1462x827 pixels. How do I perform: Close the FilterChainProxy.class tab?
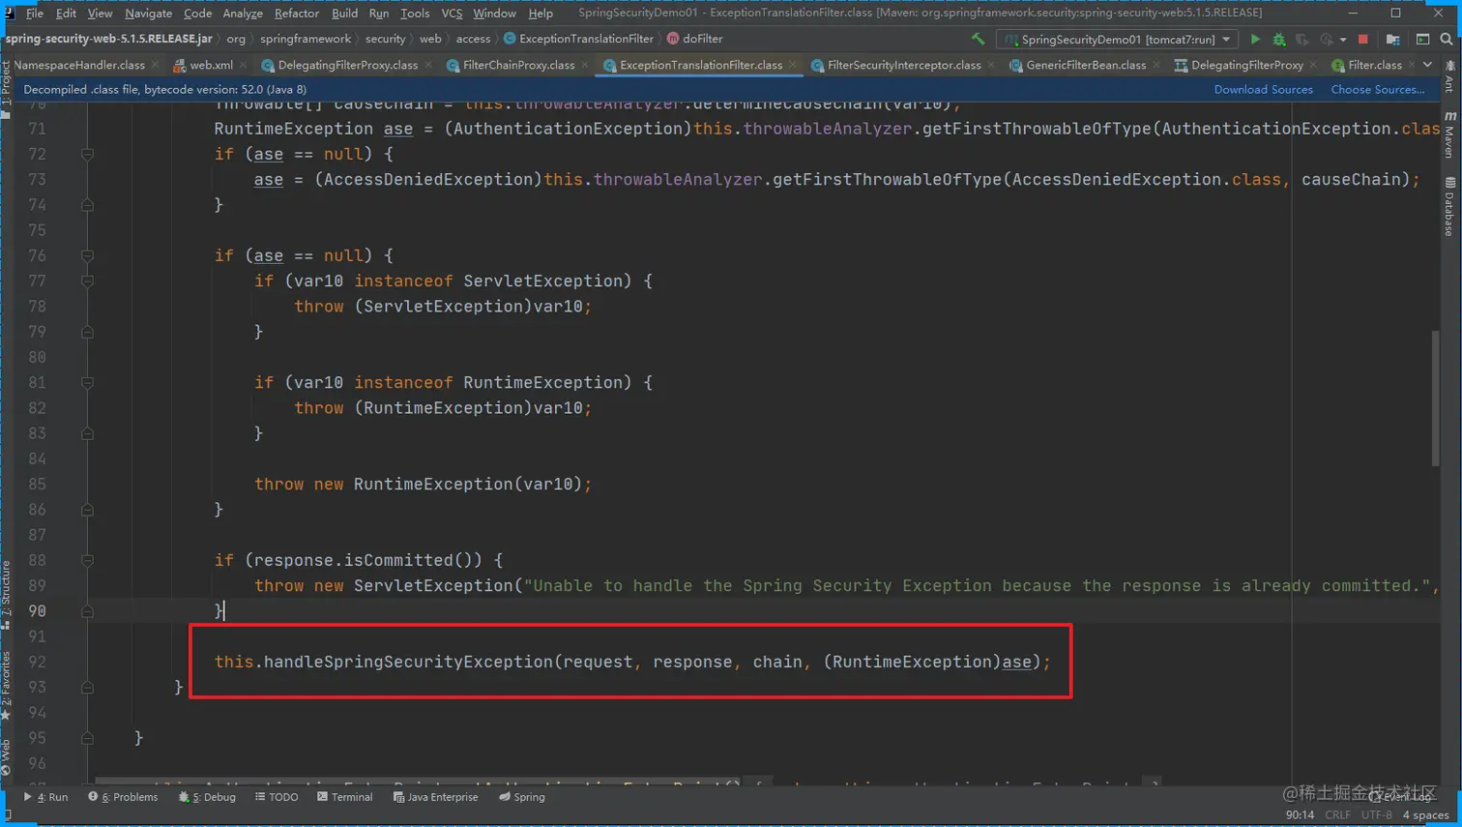(x=585, y=65)
